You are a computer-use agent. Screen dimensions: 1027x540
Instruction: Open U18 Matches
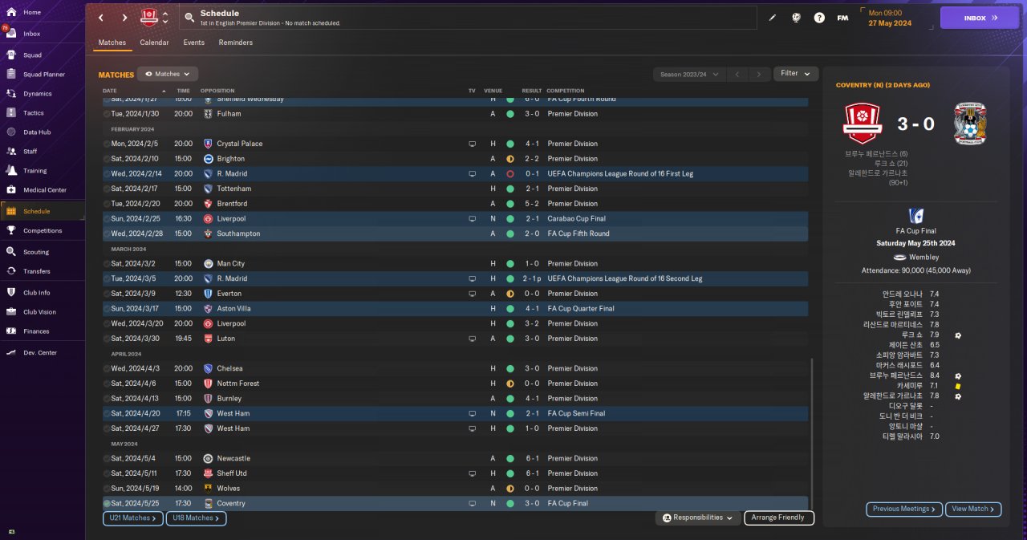[196, 518]
